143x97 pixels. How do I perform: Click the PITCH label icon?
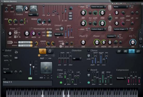click(x=10, y=42)
